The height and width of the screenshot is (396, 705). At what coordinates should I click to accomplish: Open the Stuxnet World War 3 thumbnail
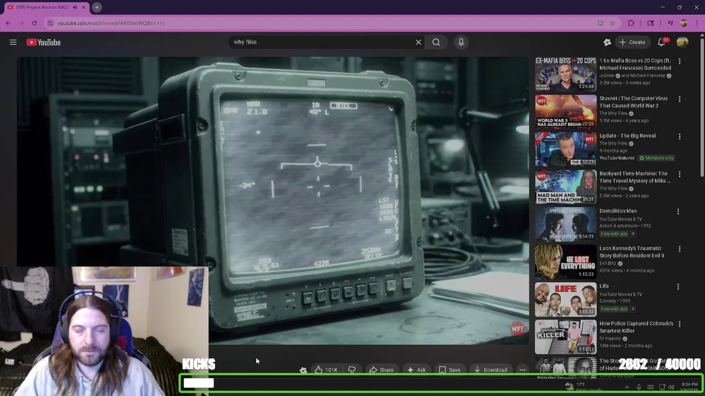pos(566,111)
